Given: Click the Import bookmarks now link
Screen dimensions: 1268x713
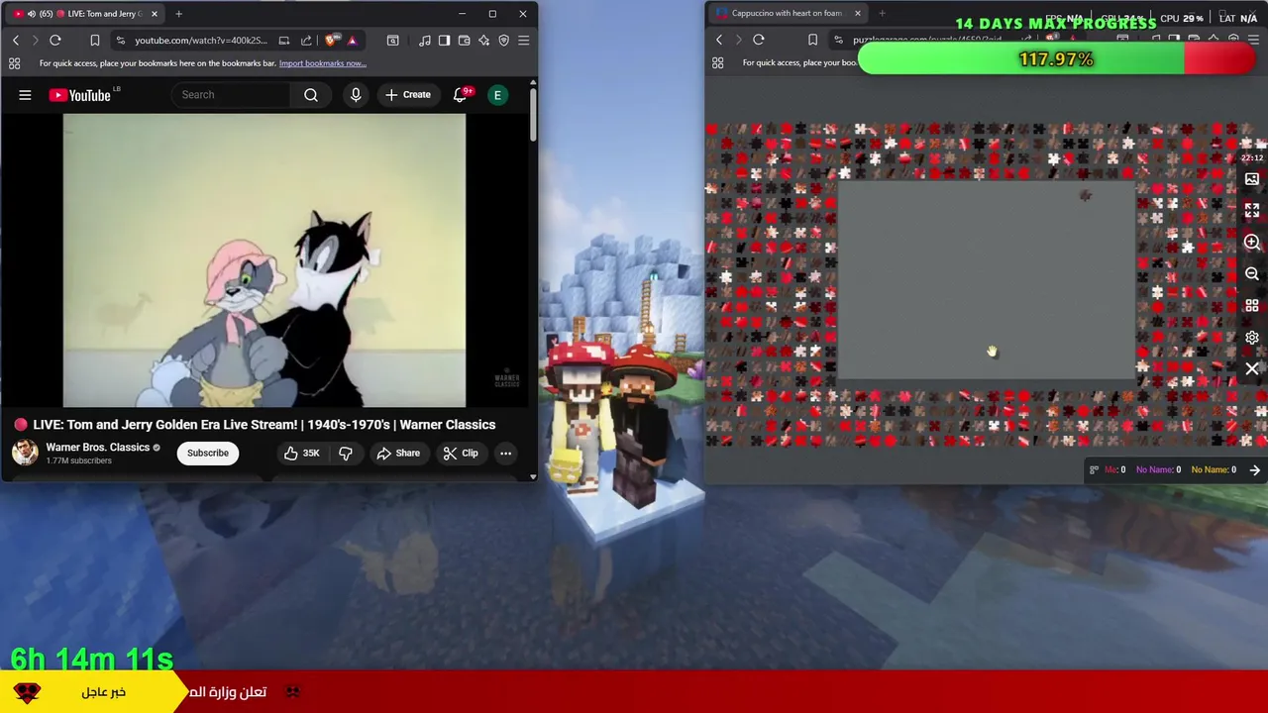Looking at the screenshot, I should (322, 63).
